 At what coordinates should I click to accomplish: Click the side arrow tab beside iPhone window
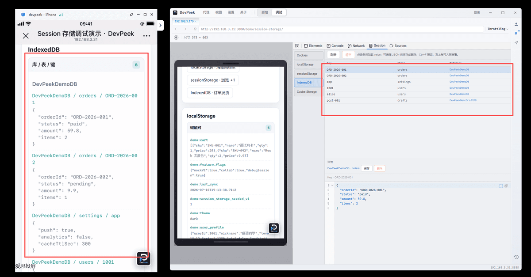pos(161,26)
